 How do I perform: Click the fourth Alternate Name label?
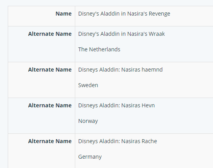[50, 141]
